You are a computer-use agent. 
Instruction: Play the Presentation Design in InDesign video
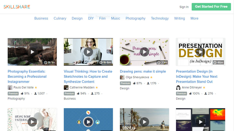[200, 52]
